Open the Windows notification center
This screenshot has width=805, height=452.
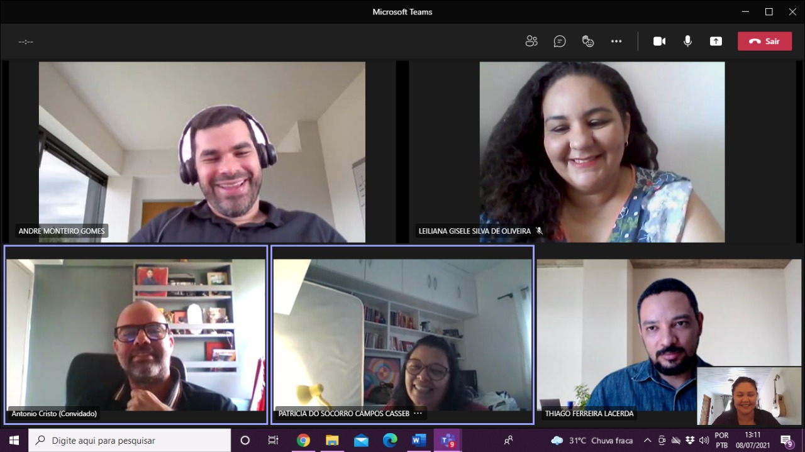[787, 440]
